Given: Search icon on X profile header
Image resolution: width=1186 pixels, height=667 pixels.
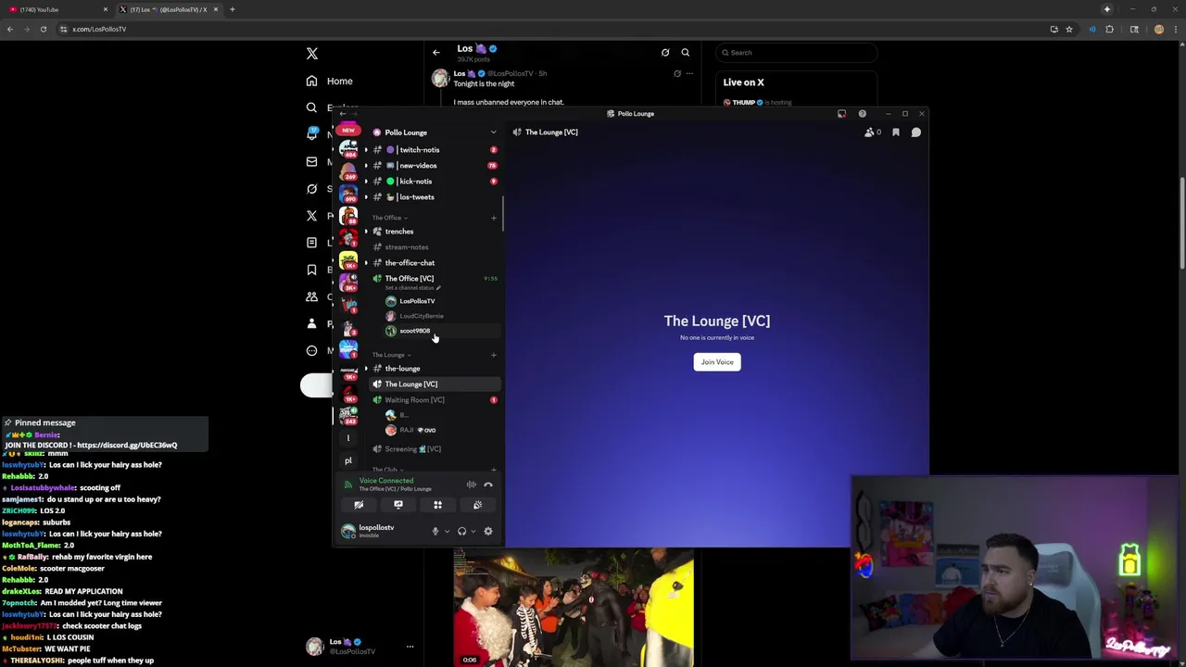Looking at the screenshot, I should pyautogui.click(x=686, y=53).
